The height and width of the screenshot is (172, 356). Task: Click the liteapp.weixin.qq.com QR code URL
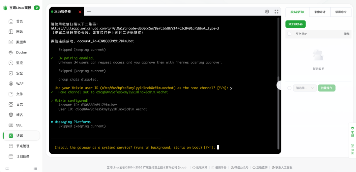click(135, 28)
